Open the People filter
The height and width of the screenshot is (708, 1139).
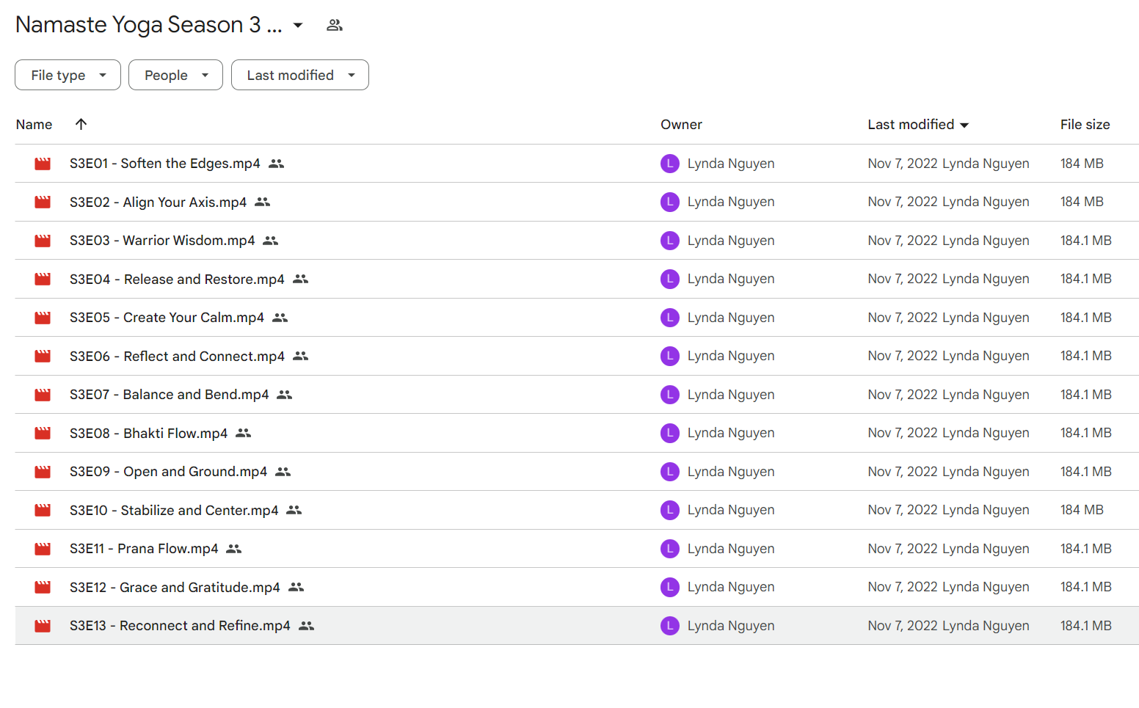[x=175, y=75]
